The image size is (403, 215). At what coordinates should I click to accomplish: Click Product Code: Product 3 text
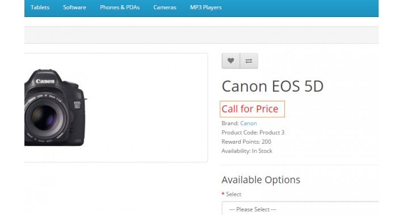[x=253, y=132]
